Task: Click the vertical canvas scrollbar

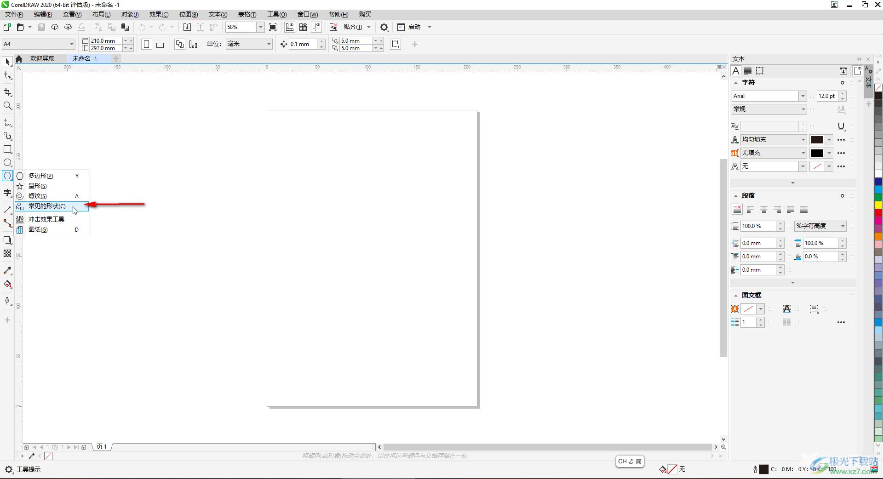Action: tap(723, 257)
